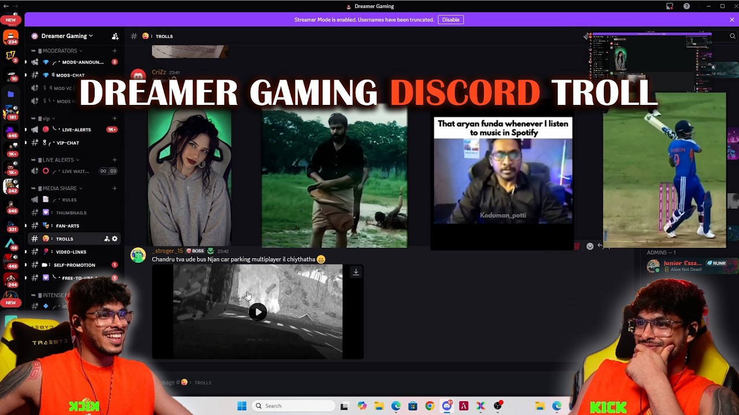Collapse the MODERATORS category
This screenshot has height=415, width=739.
click(x=59, y=51)
